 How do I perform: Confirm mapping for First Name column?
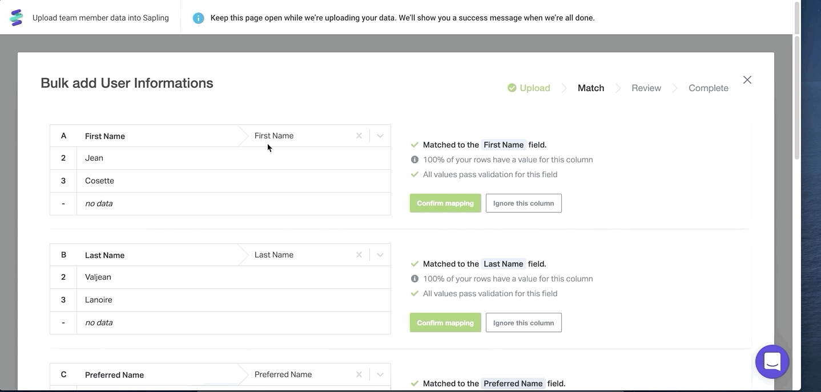(445, 203)
